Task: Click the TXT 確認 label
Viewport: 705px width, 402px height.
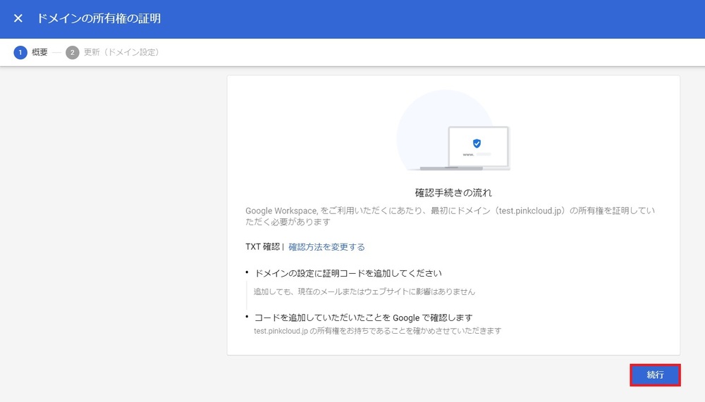Action: pyautogui.click(x=262, y=247)
